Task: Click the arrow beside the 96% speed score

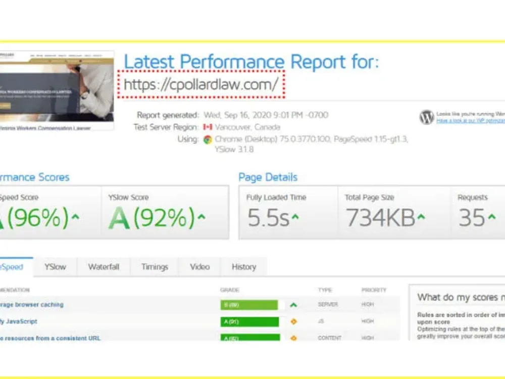Action: [75, 217]
